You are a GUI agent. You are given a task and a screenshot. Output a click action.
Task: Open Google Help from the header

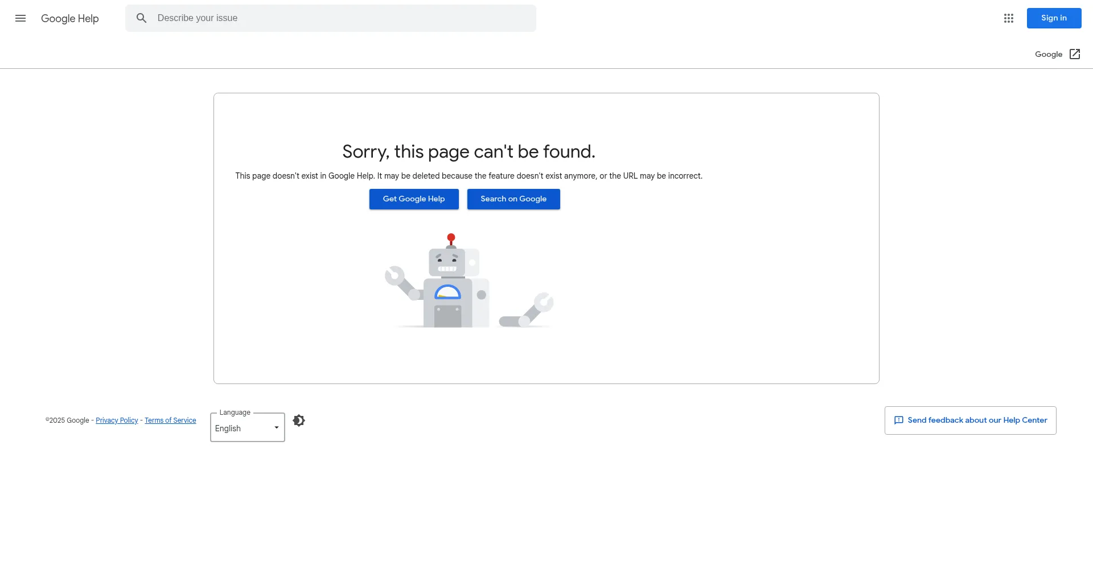pyautogui.click(x=70, y=18)
